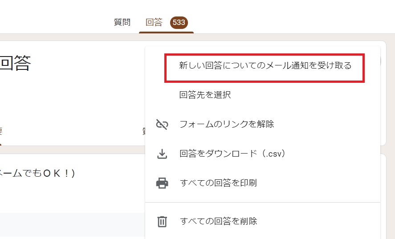Open the 回答 tab
395x239 pixels.
[154, 22]
